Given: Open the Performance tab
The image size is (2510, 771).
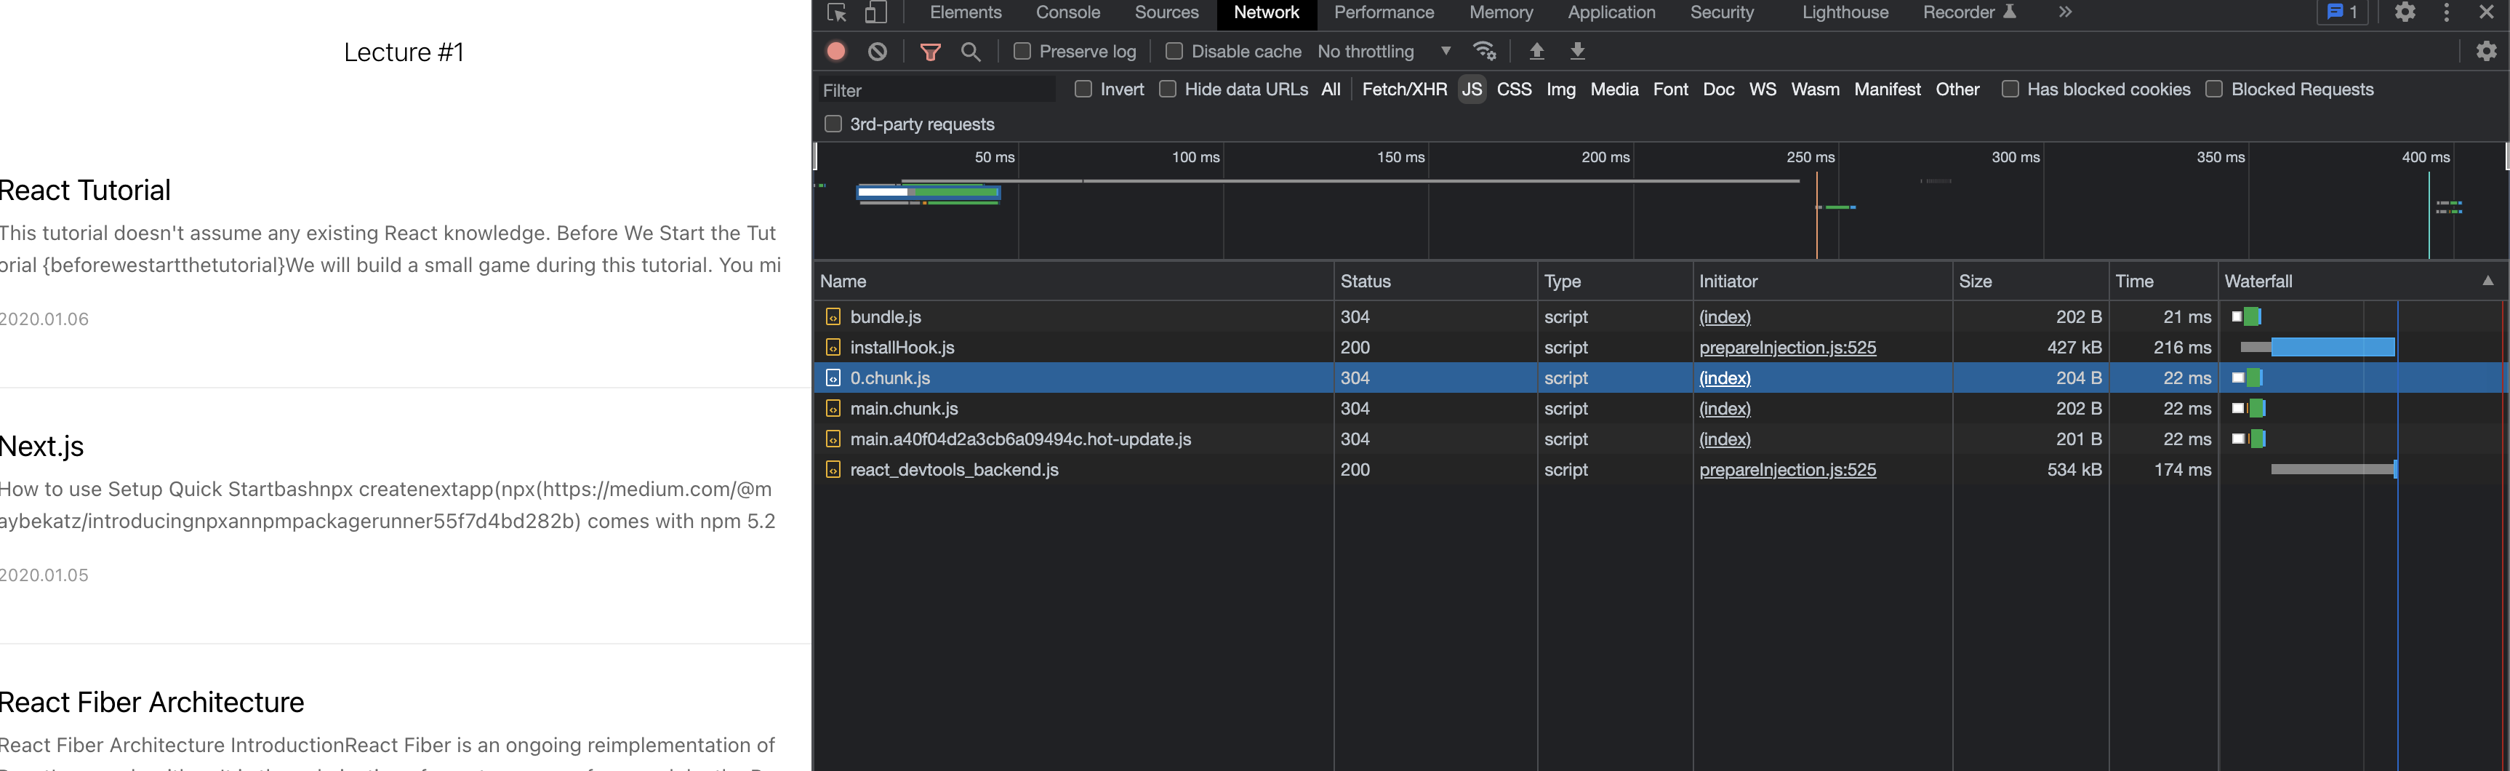Looking at the screenshot, I should (1384, 12).
